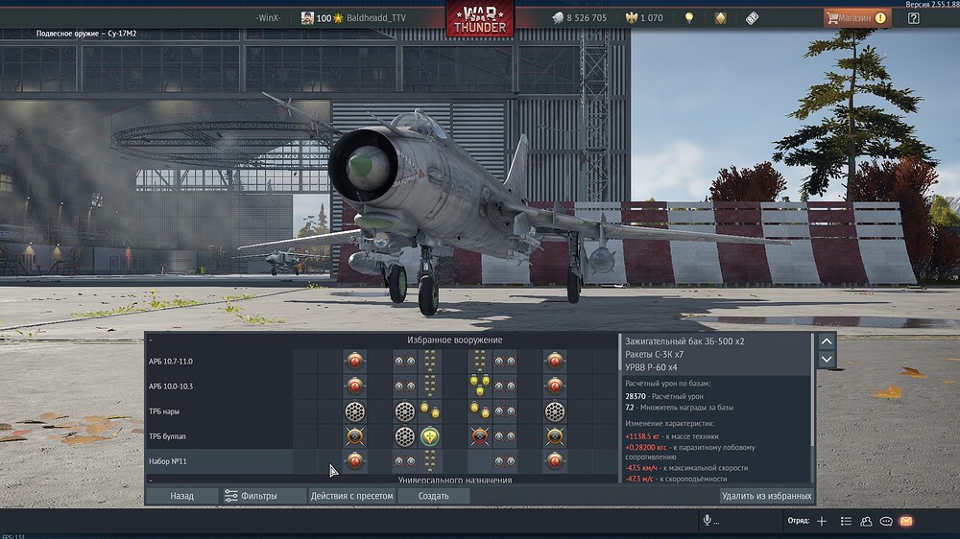Select leftmost rocket pod in ТРБ нары row
960x539 pixels.
coord(354,411)
